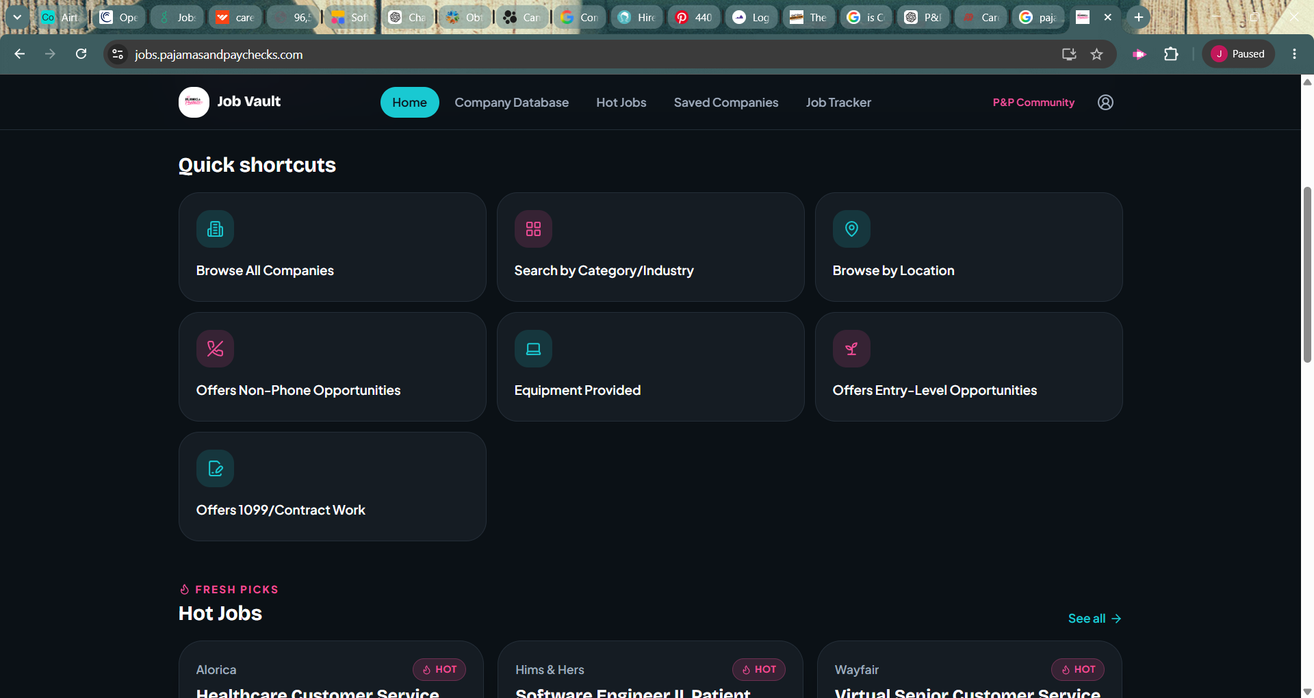Click the Paused profile button in Chrome

coord(1238,54)
